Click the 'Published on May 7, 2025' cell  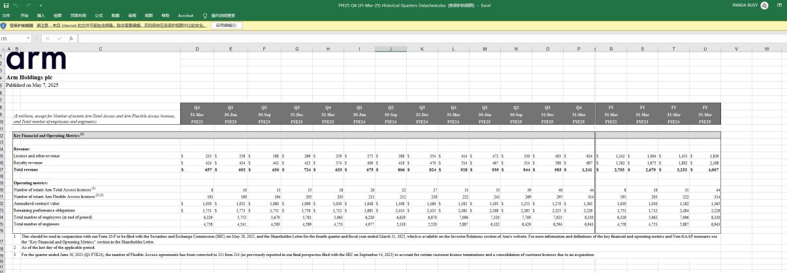pyautogui.click(x=32, y=85)
